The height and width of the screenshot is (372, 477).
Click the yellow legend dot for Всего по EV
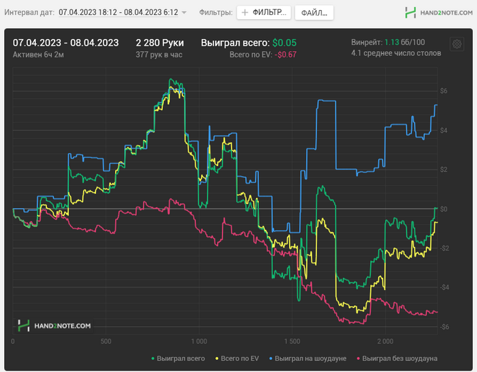coord(217,358)
